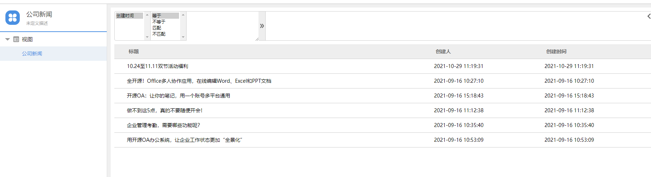Click the double-arrow add filter button
This screenshot has height=177, width=651.
point(262,26)
